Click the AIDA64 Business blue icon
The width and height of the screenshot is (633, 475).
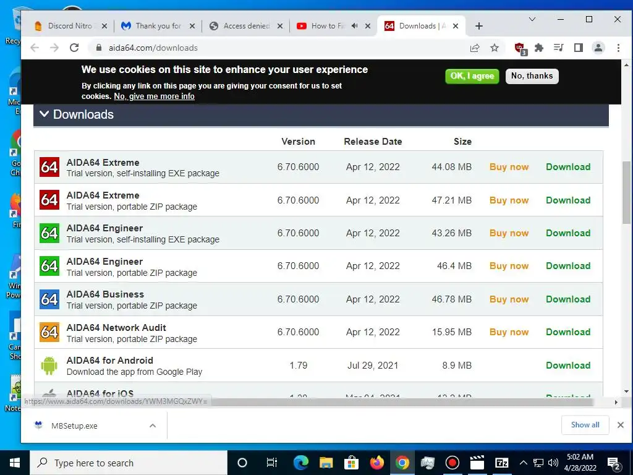[x=49, y=299]
